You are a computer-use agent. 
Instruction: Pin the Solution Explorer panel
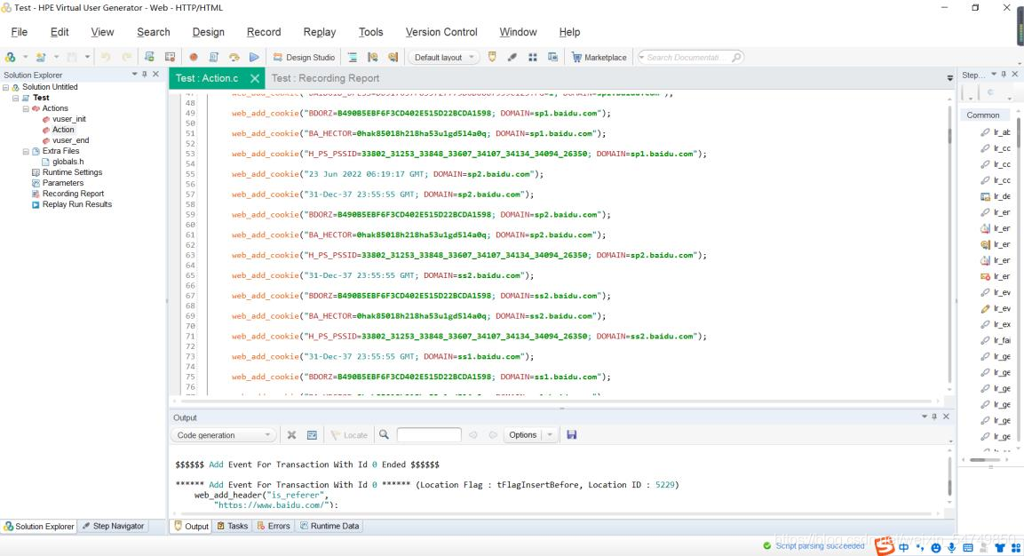(145, 75)
